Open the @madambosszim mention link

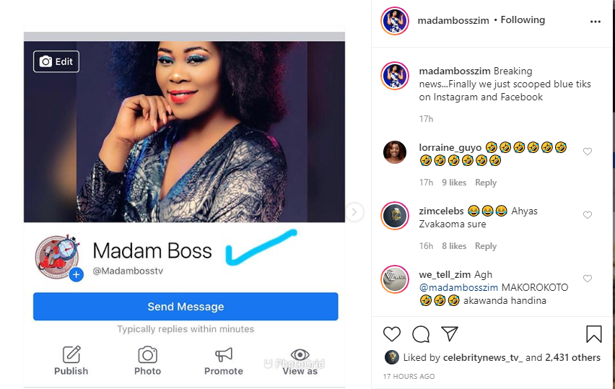coord(458,287)
